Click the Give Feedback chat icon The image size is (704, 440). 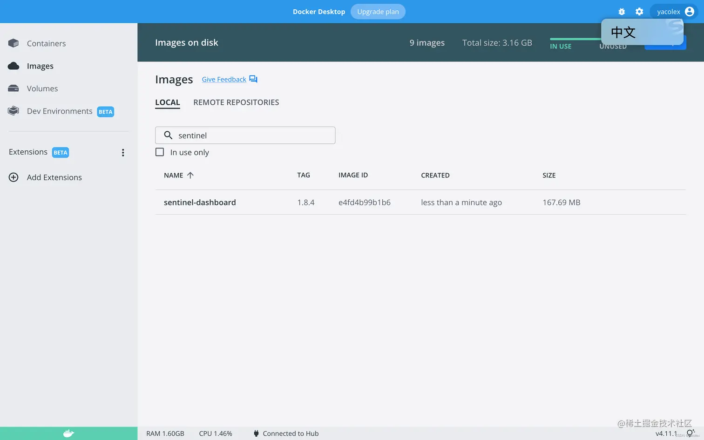(253, 79)
